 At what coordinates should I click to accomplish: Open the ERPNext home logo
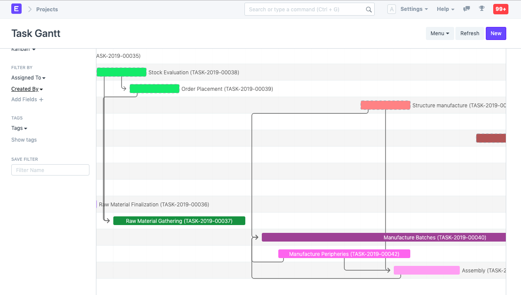[16, 9]
